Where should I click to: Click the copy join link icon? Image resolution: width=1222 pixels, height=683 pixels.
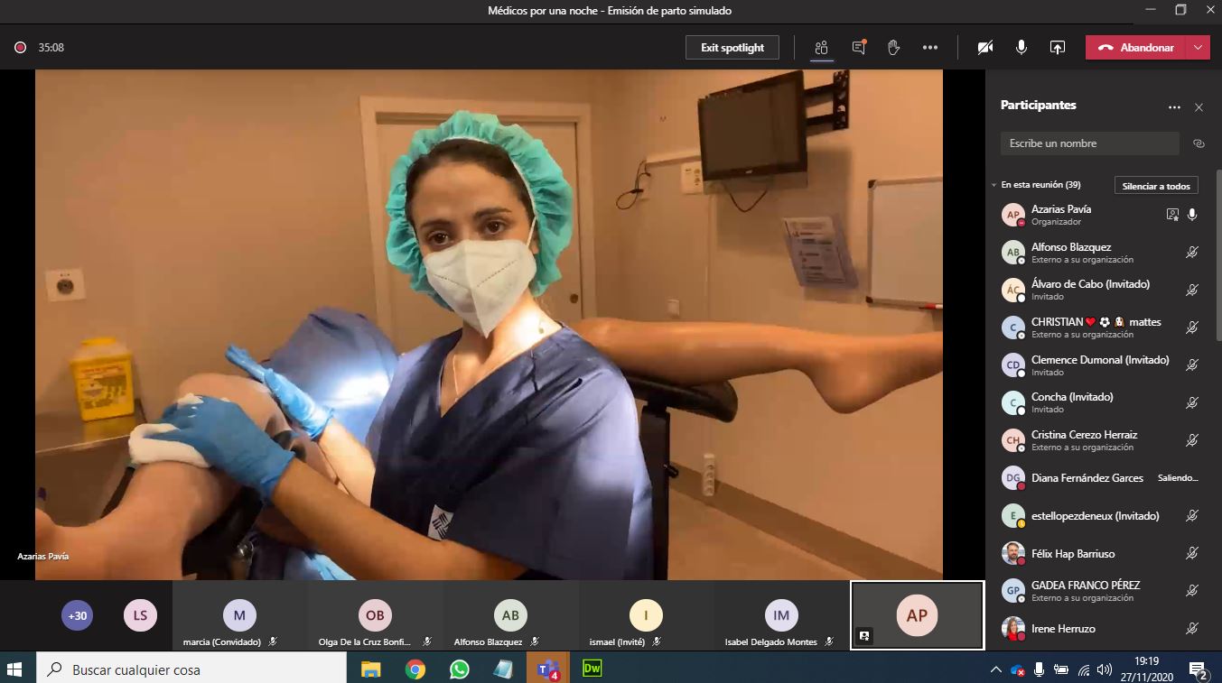1199,143
